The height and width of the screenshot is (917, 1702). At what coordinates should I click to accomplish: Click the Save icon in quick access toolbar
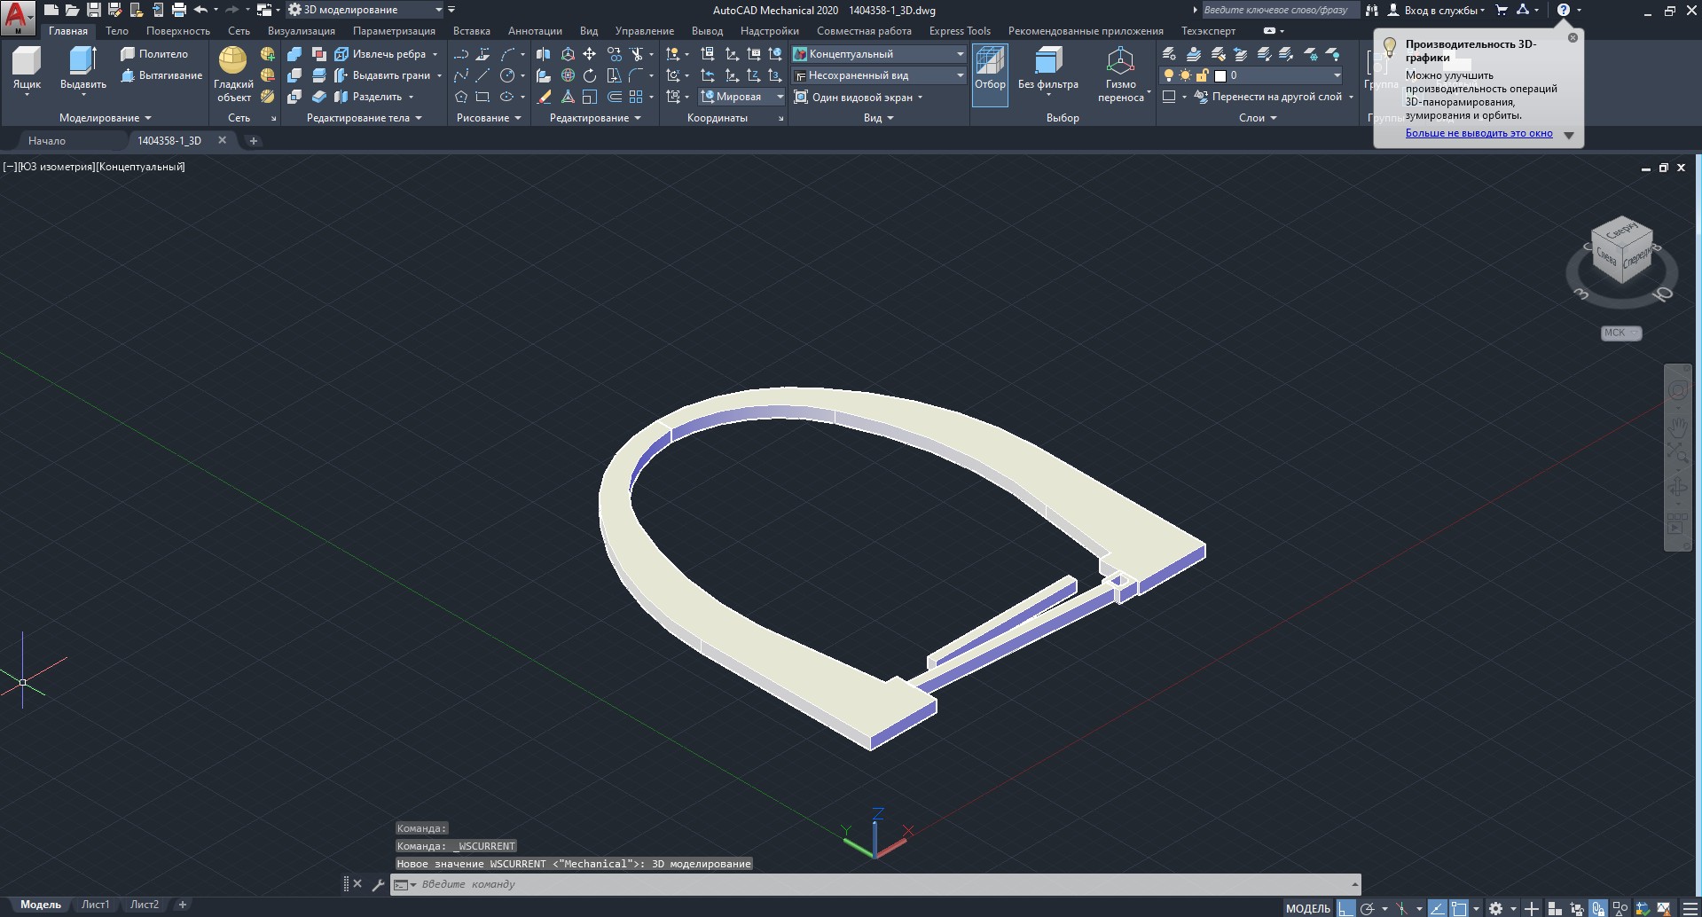93,10
